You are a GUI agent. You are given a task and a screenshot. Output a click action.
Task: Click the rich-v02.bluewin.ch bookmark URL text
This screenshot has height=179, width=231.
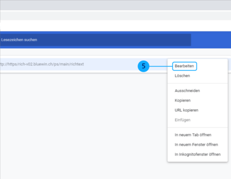[x=42, y=64]
